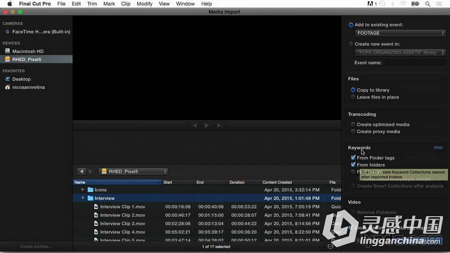The width and height of the screenshot is (450, 253).
Task: Toggle Remove Pulldown checkbox
Action: 353,212
